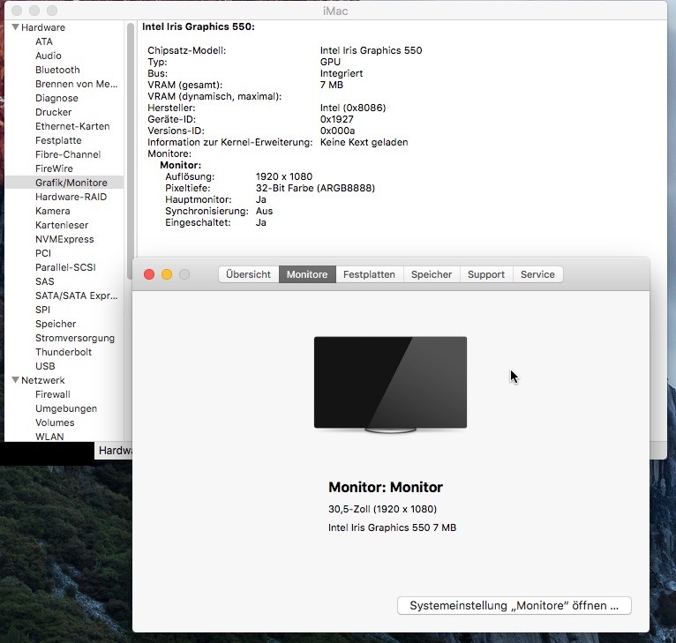Collapse the Netzwerk tree section

[x=15, y=380]
